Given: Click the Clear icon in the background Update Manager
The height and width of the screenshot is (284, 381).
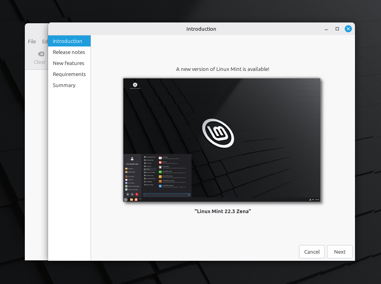Looking at the screenshot, I should pos(41,54).
